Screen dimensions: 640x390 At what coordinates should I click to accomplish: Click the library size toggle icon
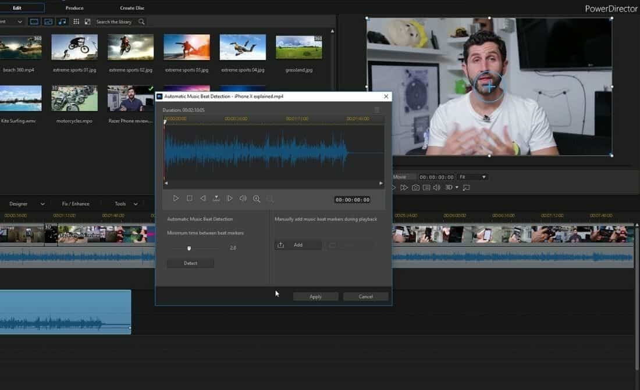(x=87, y=22)
